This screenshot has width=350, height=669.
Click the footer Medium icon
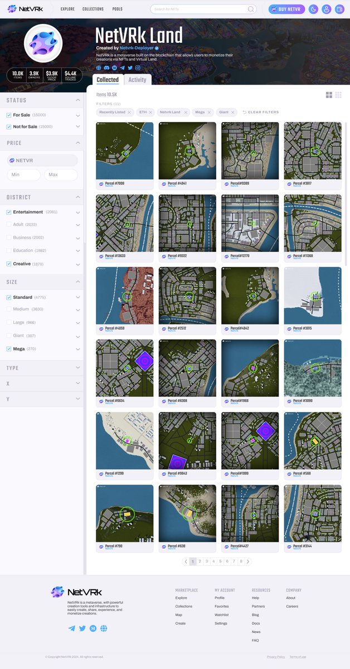(x=93, y=628)
